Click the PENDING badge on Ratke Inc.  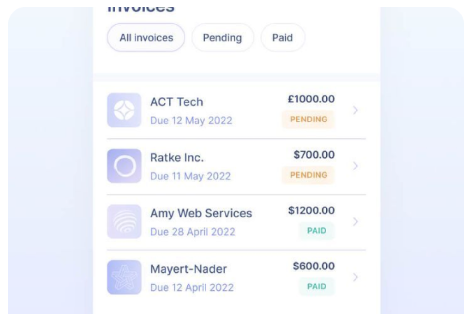tap(308, 175)
